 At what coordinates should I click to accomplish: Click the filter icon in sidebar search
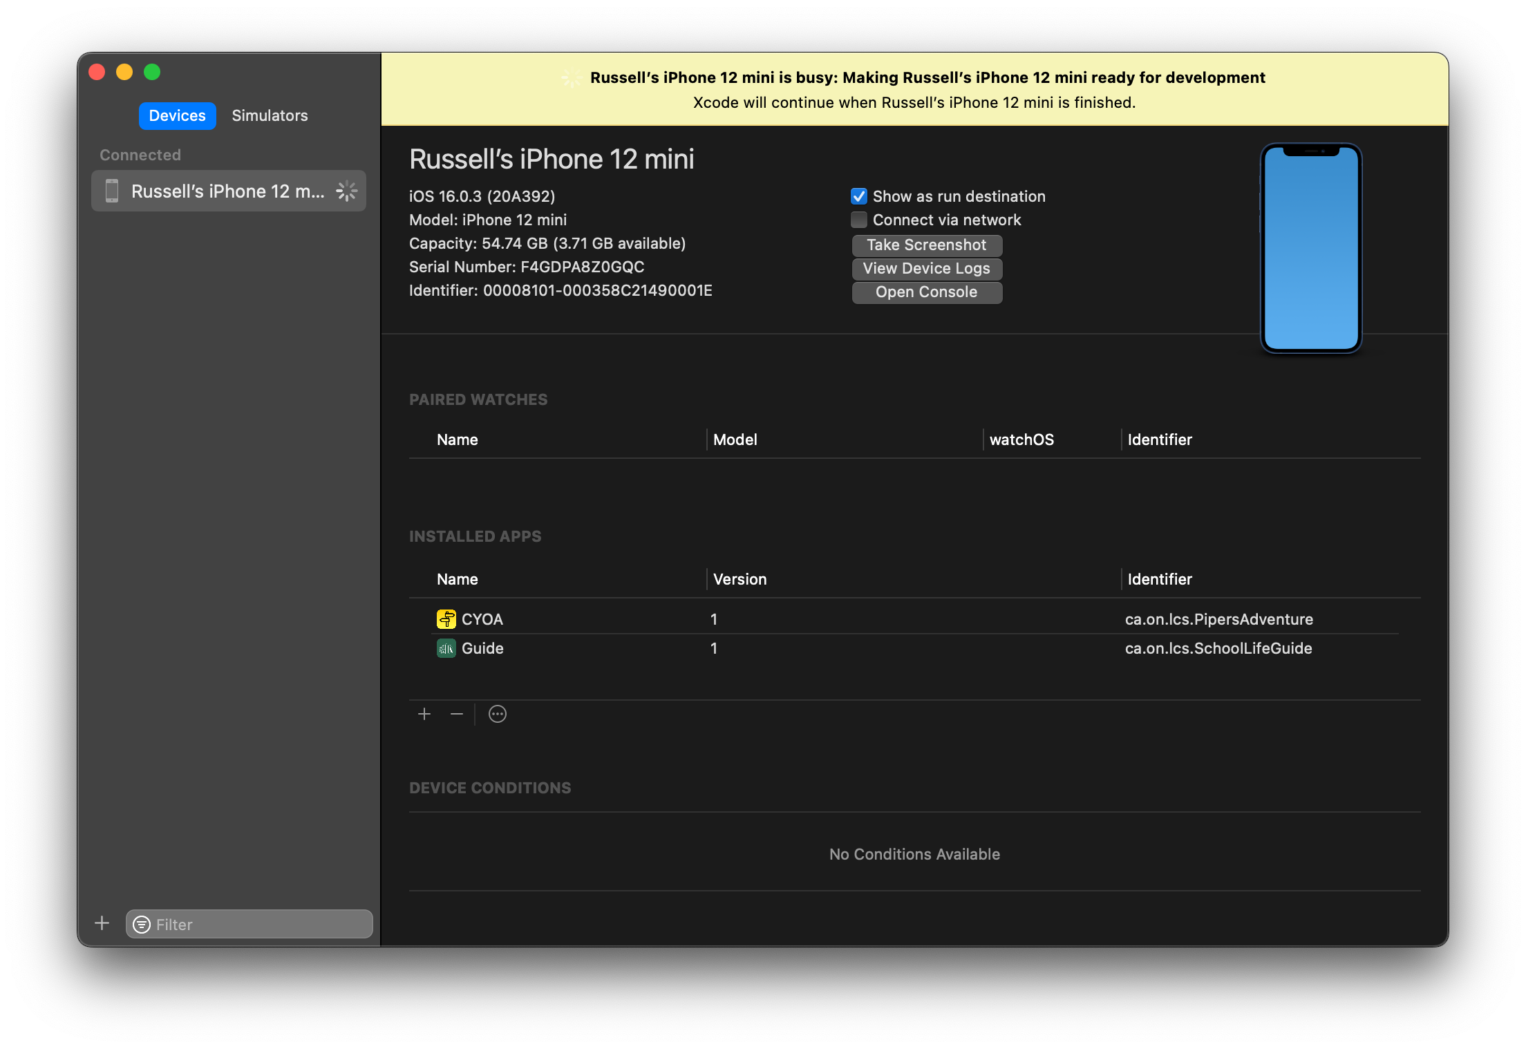click(x=142, y=925)
